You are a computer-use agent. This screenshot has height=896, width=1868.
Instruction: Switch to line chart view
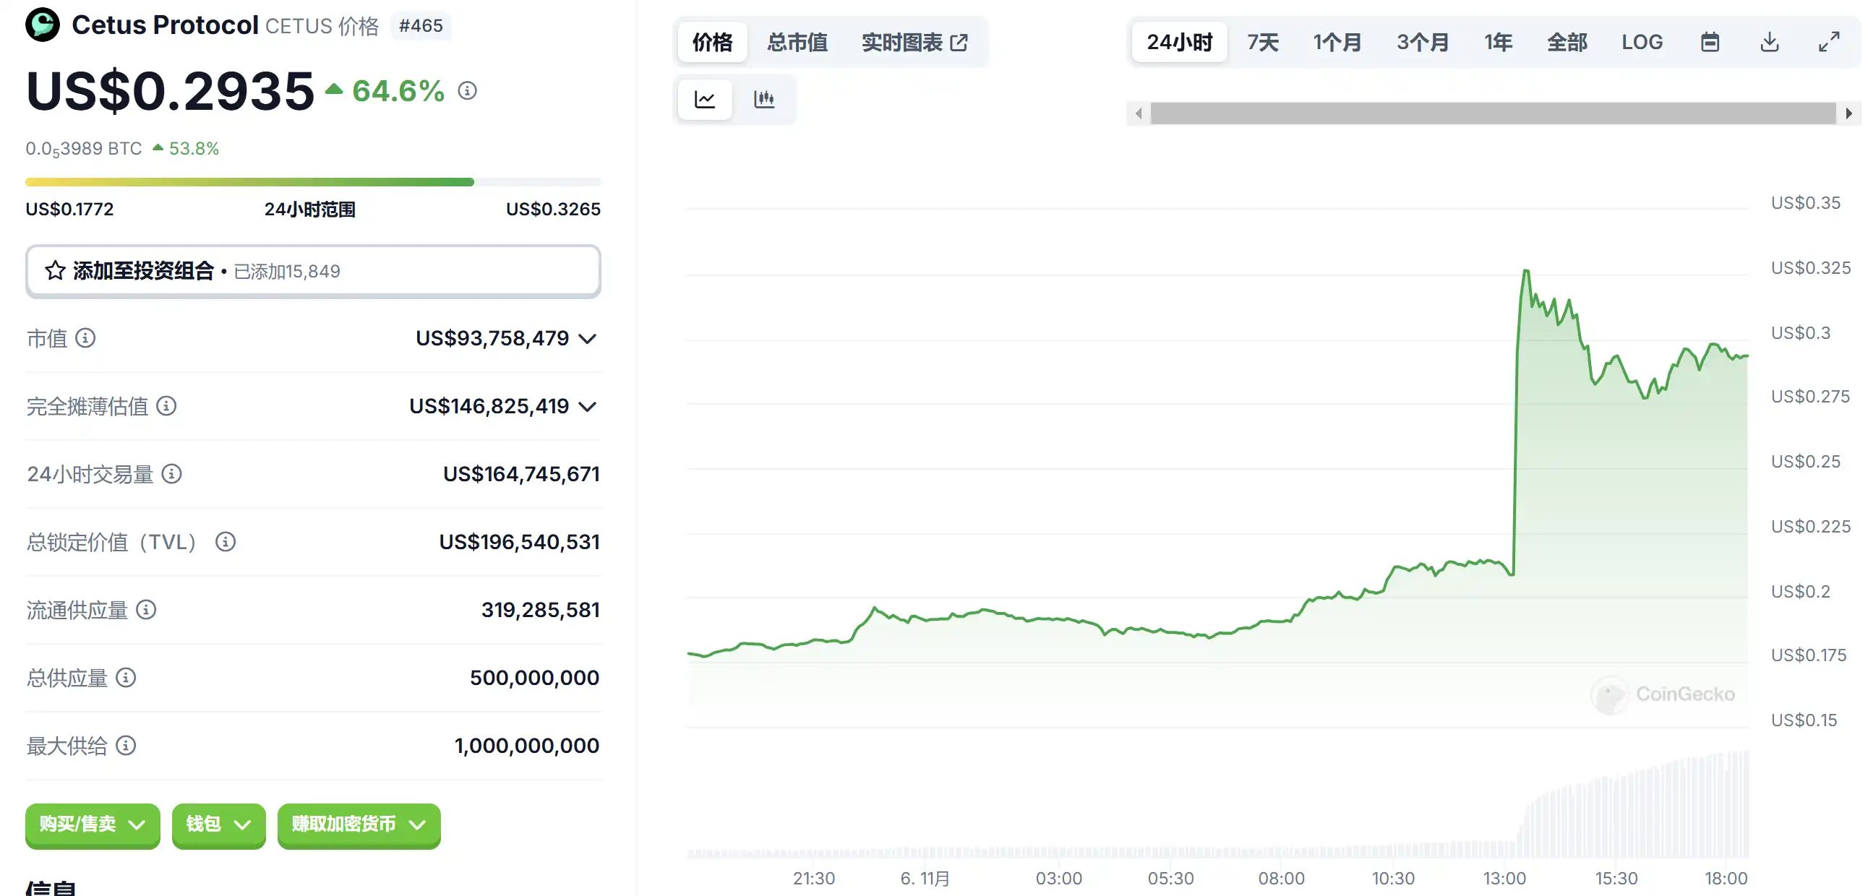click(704, 99)
